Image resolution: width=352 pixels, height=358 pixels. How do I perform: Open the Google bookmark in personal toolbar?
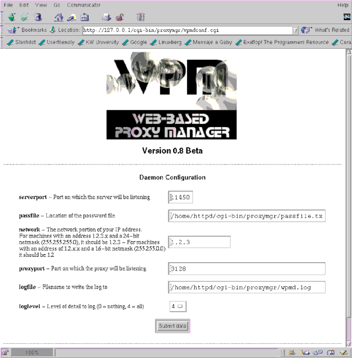coord(135,42)
